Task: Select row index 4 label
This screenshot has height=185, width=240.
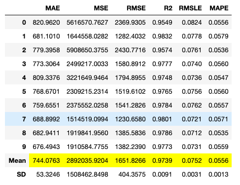Action: [24, 77]
